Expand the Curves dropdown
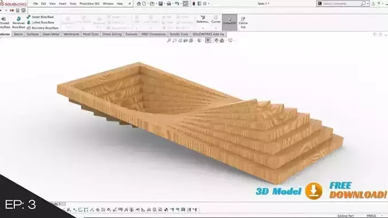This screenshot has height=218, width=388. (216, 28)
